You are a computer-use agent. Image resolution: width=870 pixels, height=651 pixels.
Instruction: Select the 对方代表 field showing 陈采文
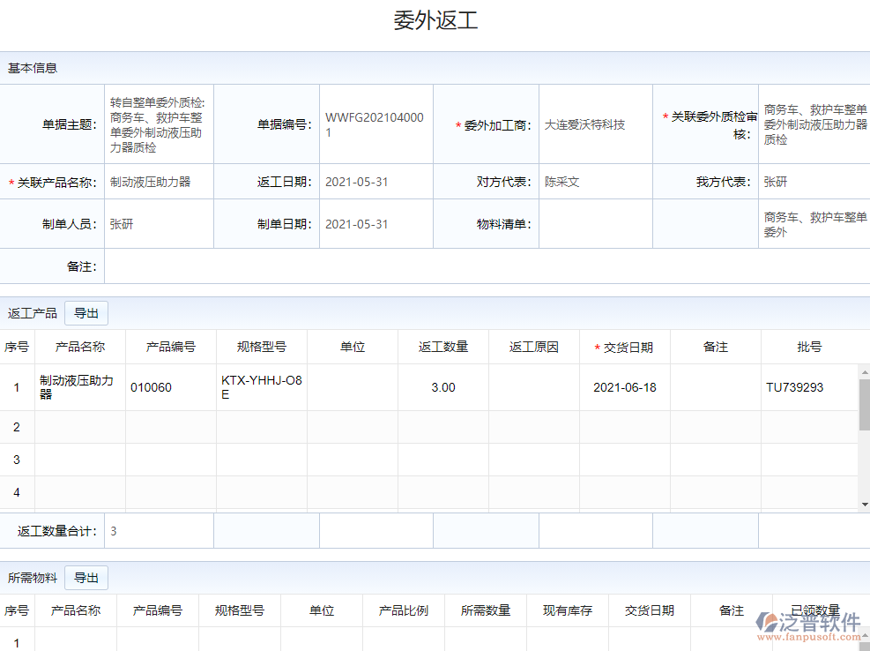tap(594, 182)
